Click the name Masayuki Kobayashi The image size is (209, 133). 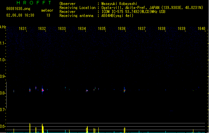click(x=119, y=4)
